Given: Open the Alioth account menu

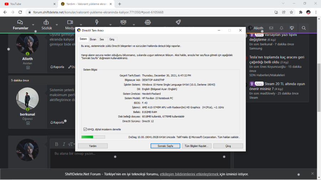Looking at the screenshot, I should pos(255,28).
